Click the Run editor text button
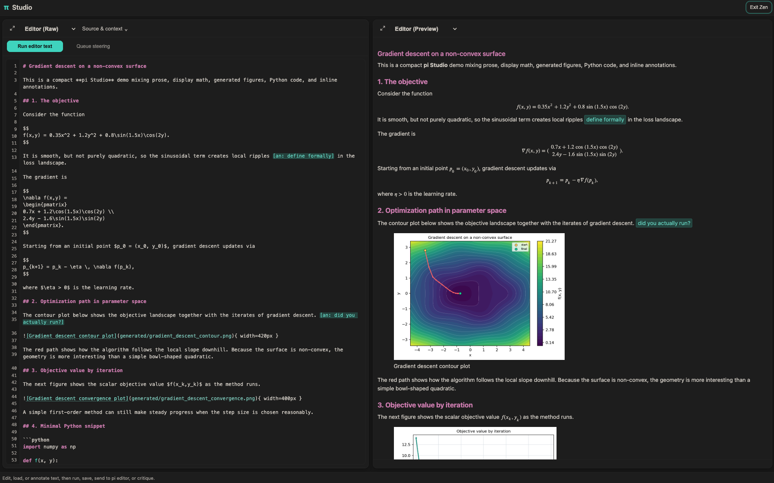This screenshot has width=774, height=483. point(35,46)
